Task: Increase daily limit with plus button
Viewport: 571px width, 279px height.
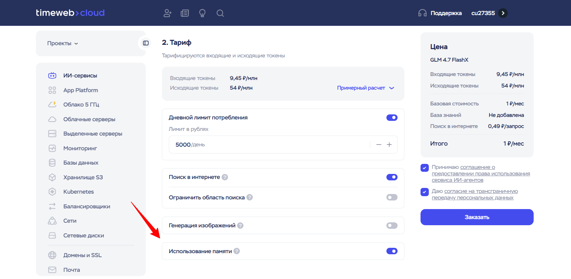Action: [x=389, y=145]
